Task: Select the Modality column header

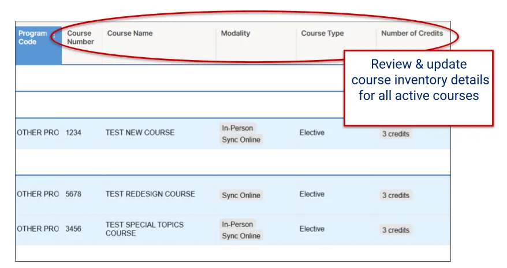Action: click(x=236, y=33)
